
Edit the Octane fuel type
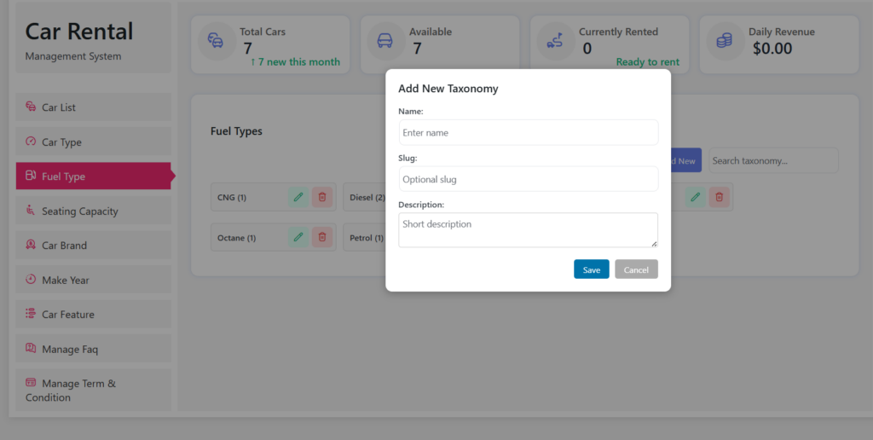pos(298,237)
